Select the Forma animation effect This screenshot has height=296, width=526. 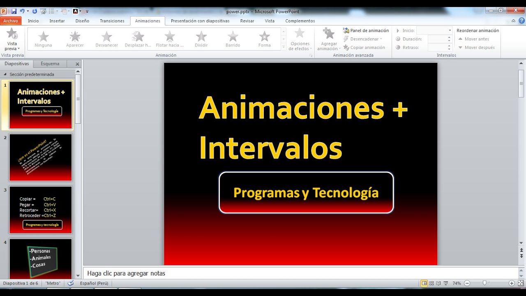[265, 39]
